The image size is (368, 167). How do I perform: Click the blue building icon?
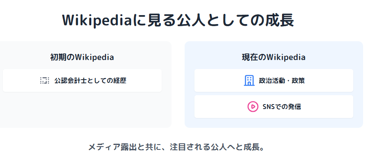(x=249, y=80)
